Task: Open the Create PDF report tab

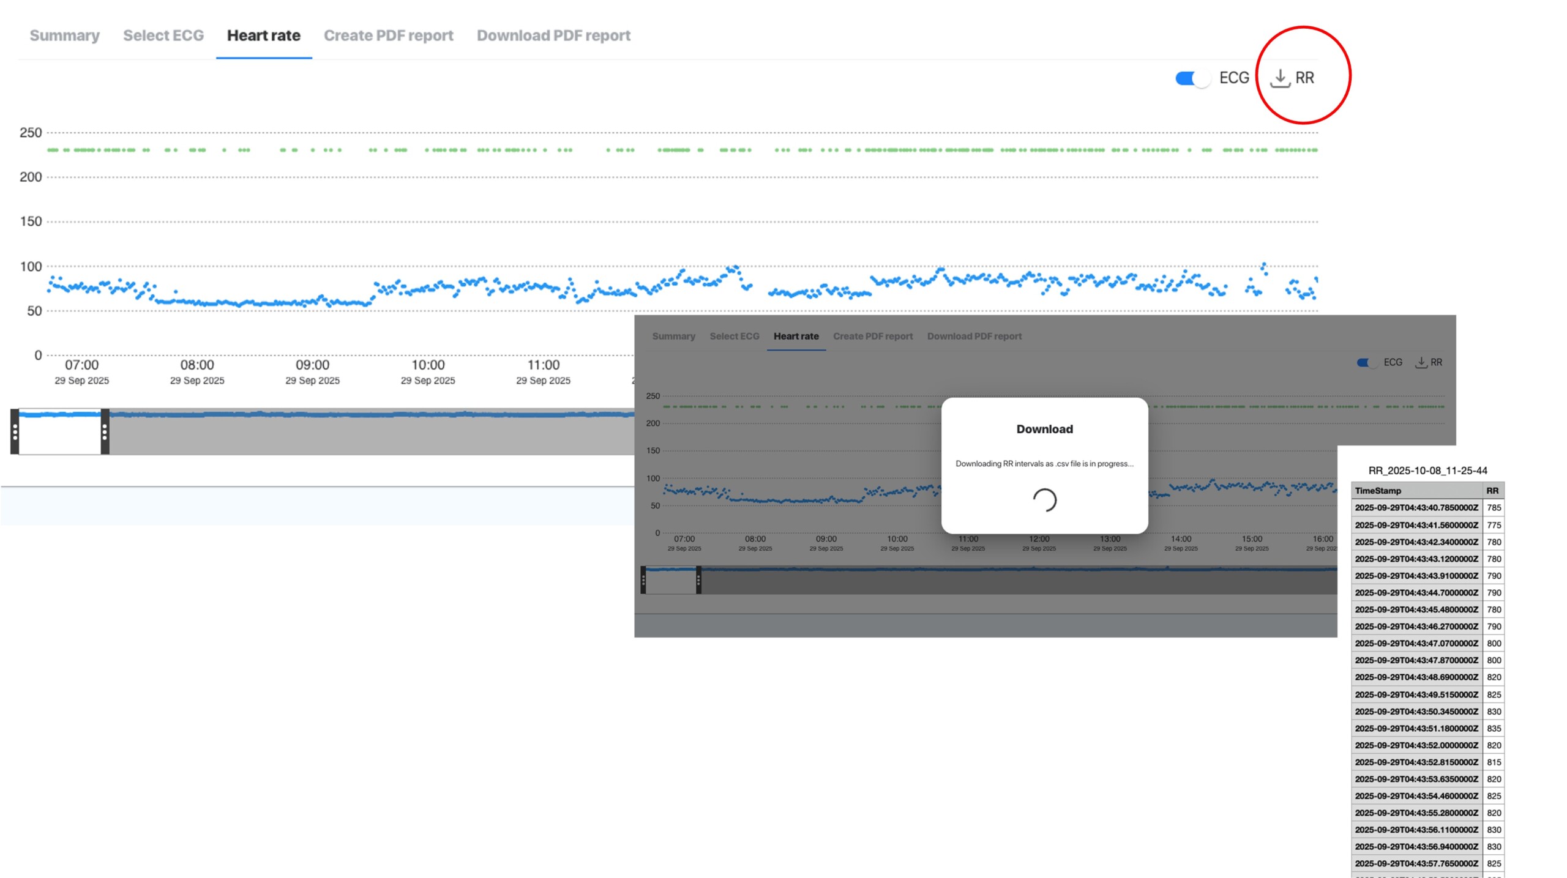Action: [x=388, y=35]
